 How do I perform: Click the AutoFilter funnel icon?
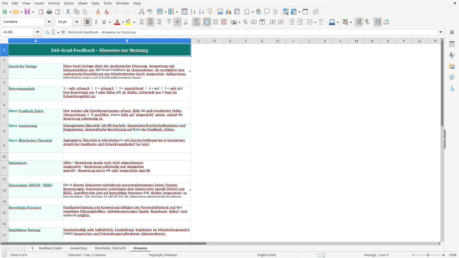(210, 12)
